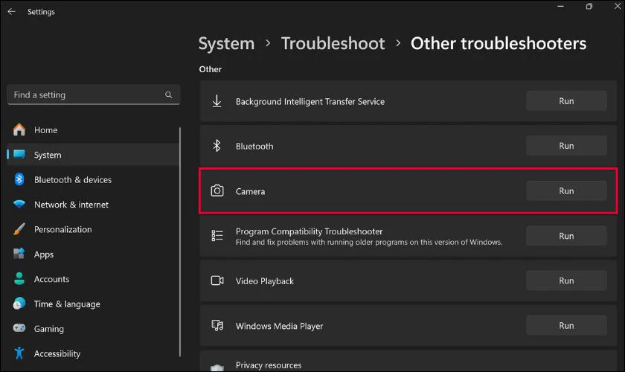Open Gaming settings
Screen dimensions: 625x372
point(93,329)
